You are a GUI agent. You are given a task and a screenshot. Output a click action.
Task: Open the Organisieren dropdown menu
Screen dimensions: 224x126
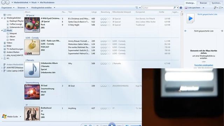click(x=8, y=8)
